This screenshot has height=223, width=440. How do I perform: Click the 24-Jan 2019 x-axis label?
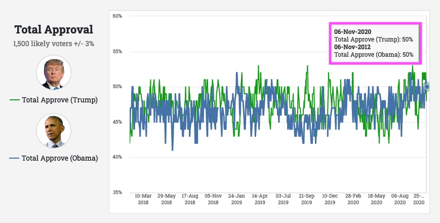tap(236, 199)
